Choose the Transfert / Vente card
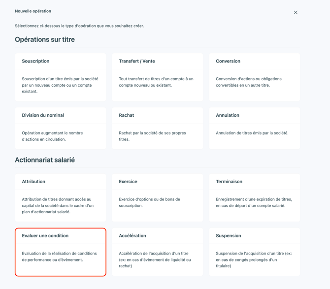The width and height of the screenshot is (330, 289). point(158,77)
